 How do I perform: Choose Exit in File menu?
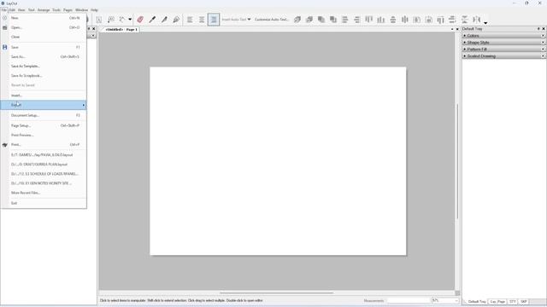click(x=44, y=203)
